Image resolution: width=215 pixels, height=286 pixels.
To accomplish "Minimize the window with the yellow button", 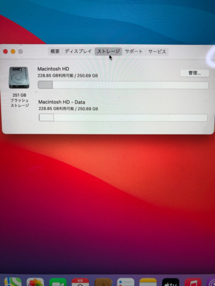I will 13,51.
